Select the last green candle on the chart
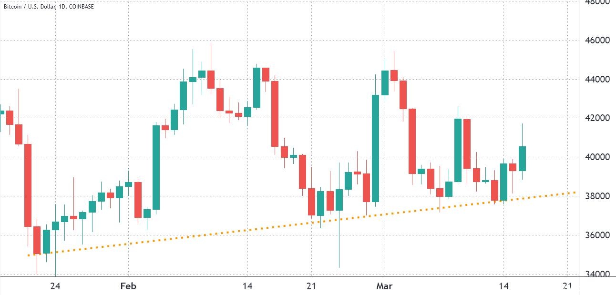The image size is (616, 295). point(522,158)
